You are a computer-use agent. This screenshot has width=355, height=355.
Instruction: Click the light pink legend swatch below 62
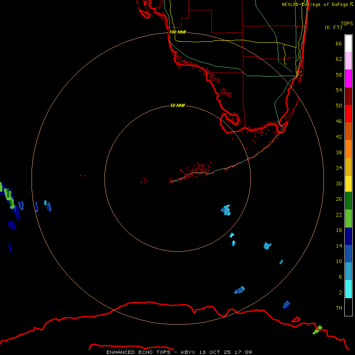(x=348, y=60)
